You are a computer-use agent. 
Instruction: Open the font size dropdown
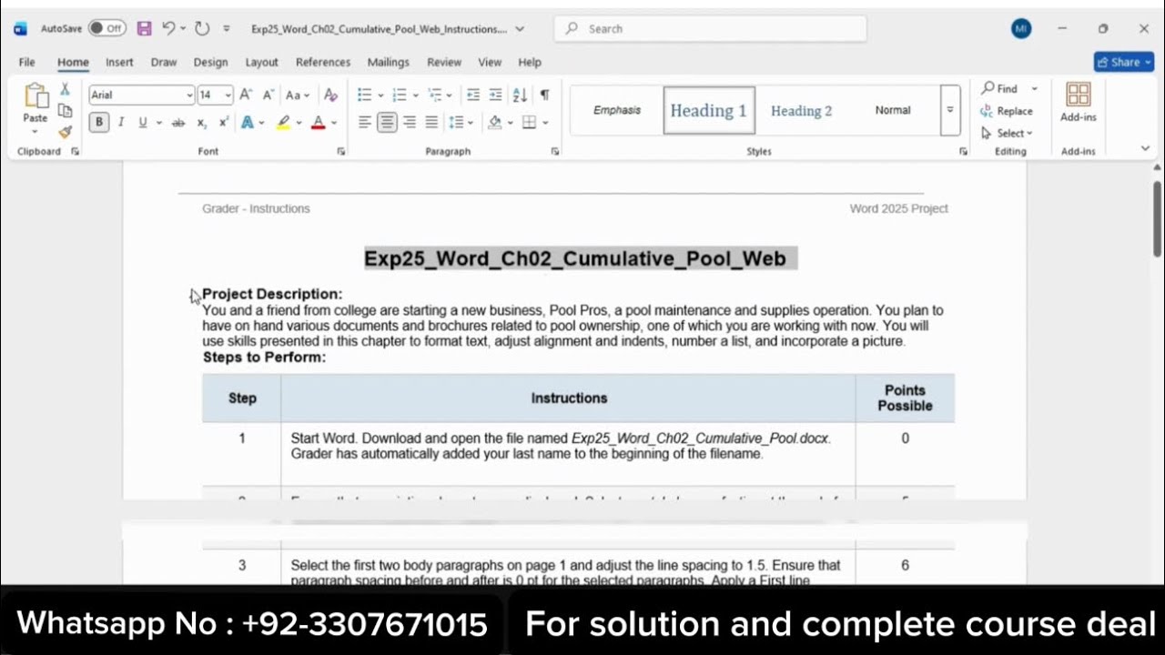(x=228, y=96)
